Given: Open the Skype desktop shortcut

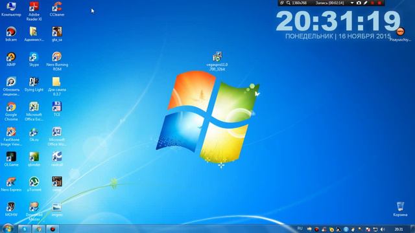Looking at the screenshot, I should tap(34, 59).
